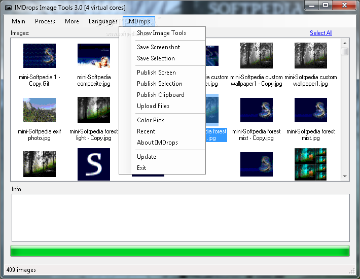This screenshot has height=279, width=360.
Task: Select mini-Softpedia forest mist - Copy.jpg thumbnail
Action: [257, 110]
